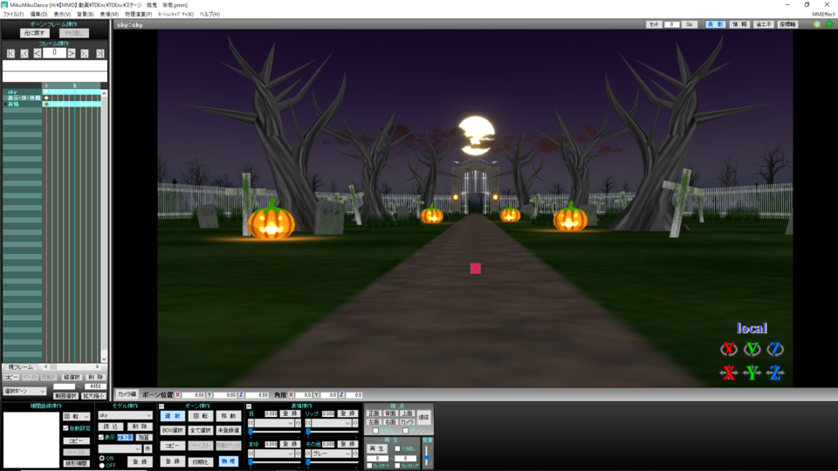This screenshot has width=838, height=471.
Task: Click red X rotation axis icon
Action: 728,349
